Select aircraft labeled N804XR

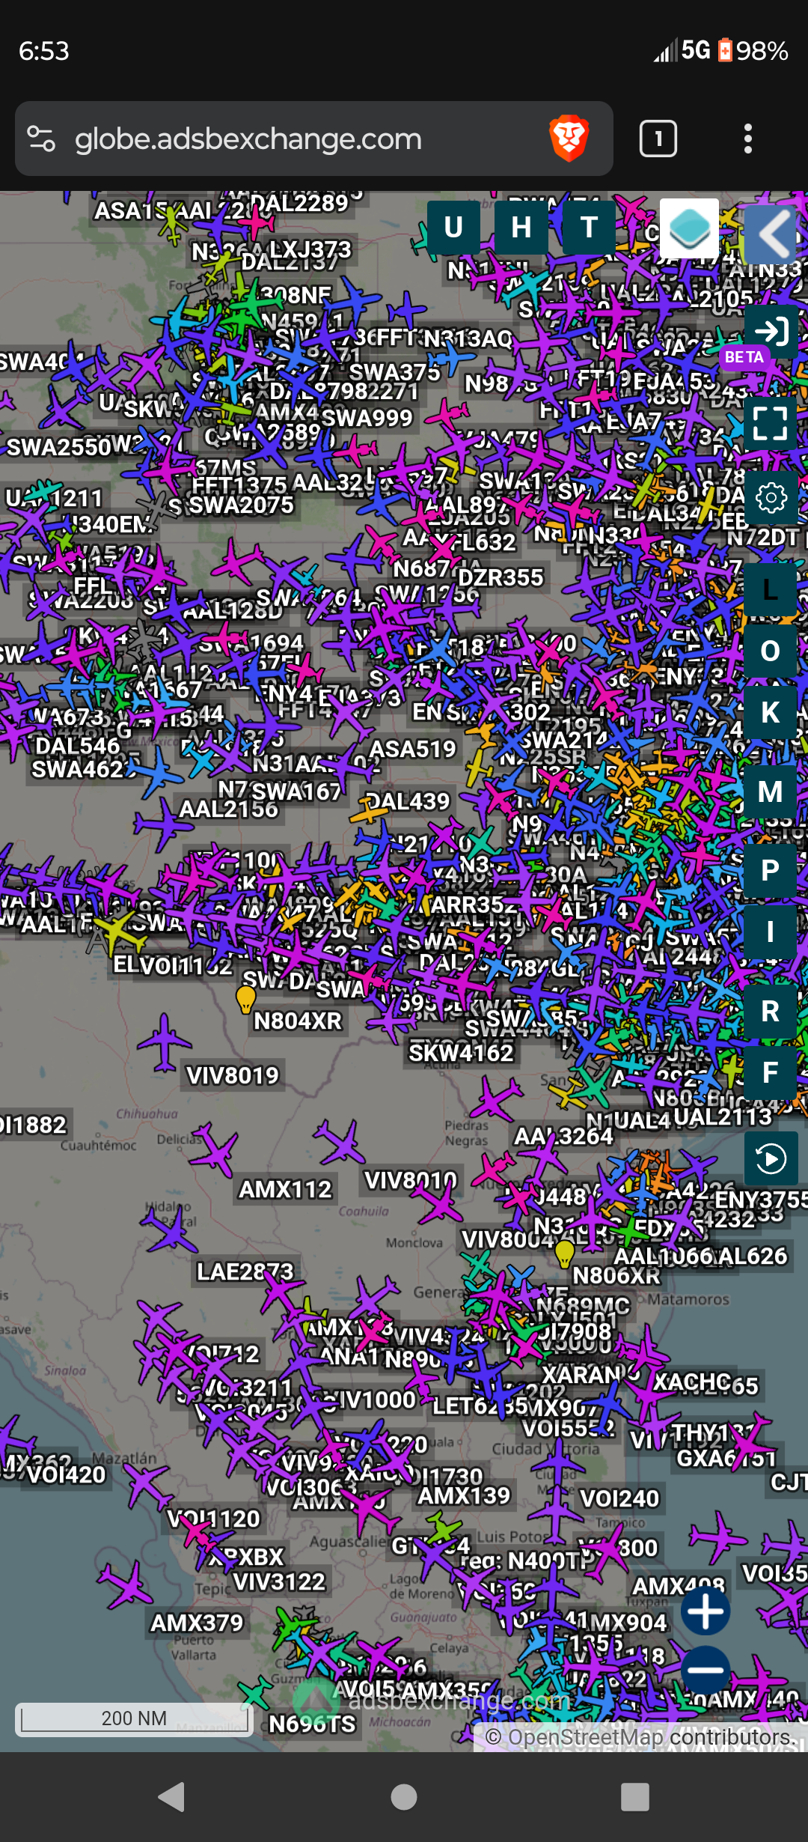click(298, 1021)
